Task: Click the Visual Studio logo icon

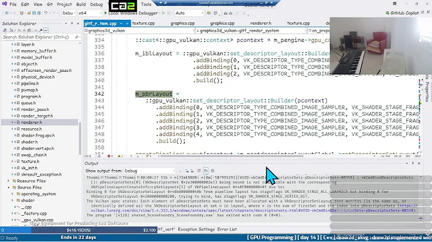Action: pos(4,4)
